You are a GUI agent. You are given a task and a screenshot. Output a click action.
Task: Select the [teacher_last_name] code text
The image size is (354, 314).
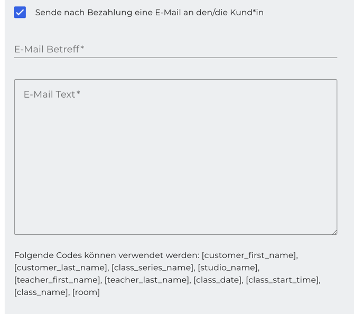coord(147,280)
